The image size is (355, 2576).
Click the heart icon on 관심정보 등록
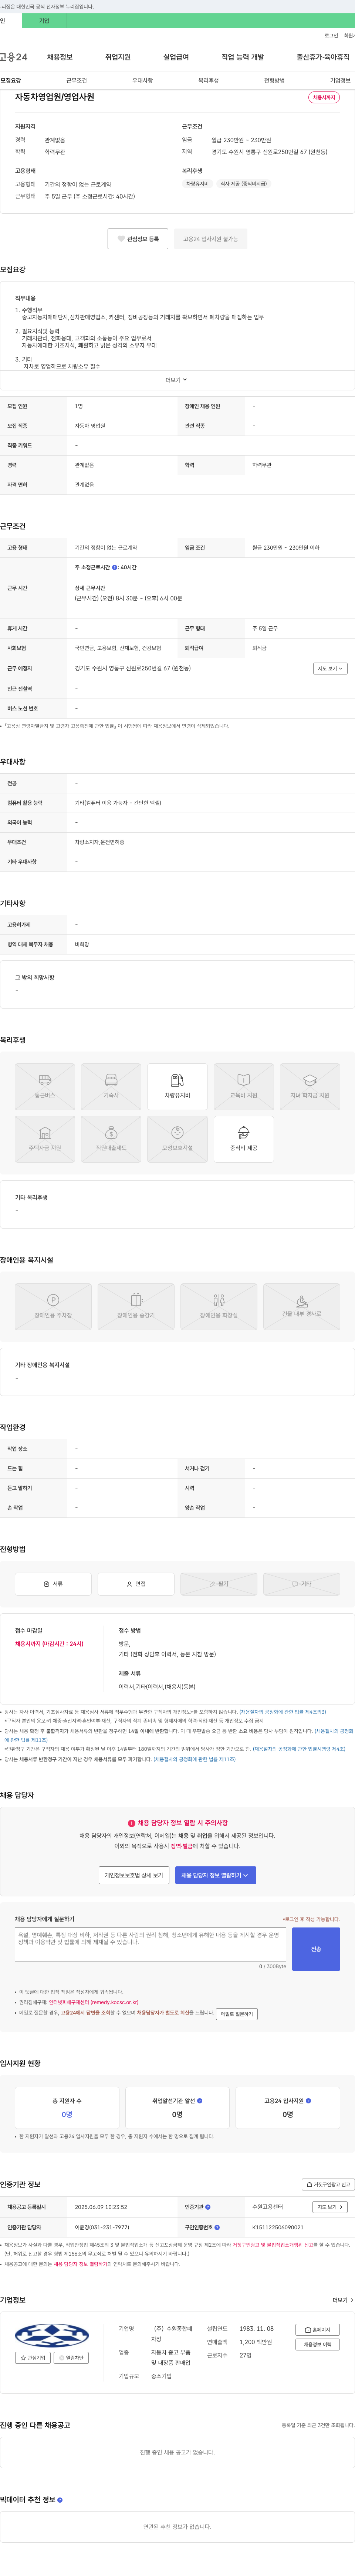coord(122,239)
